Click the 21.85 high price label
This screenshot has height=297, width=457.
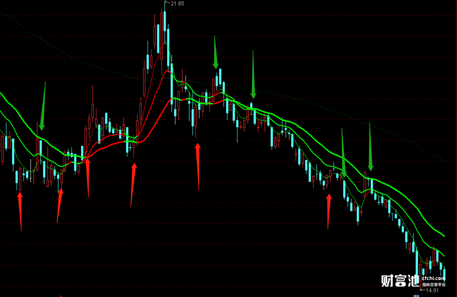coord(177,3)
